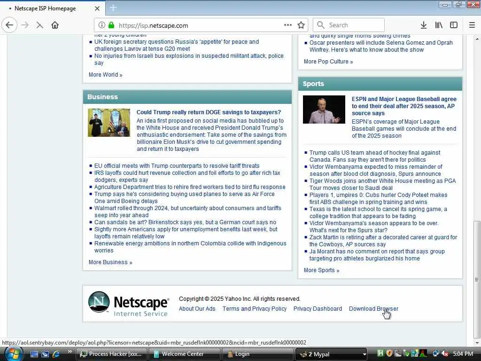
Task: Open More Sports link
Action: (x=321, y=270)
